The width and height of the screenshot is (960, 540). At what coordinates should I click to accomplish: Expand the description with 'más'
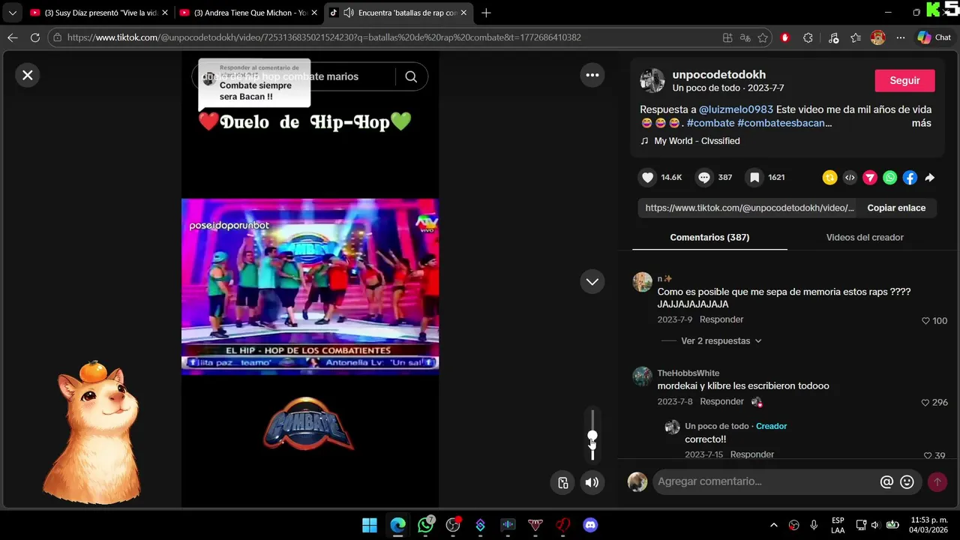(x=922, y=123)
